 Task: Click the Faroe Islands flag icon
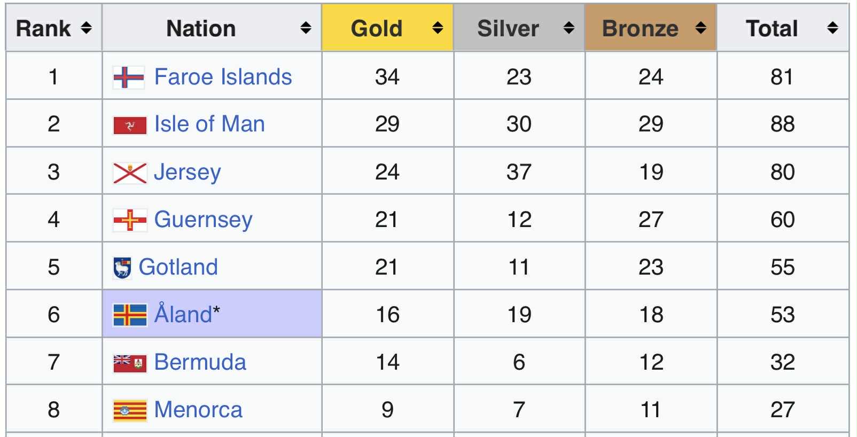pos(129,77)
